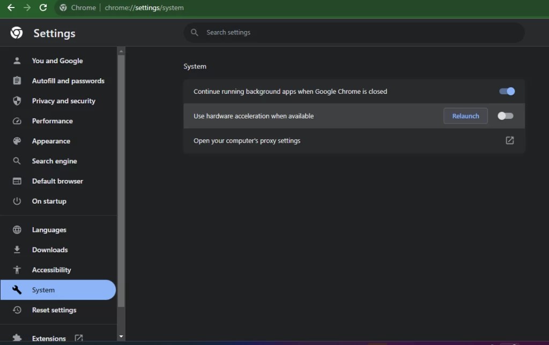This screenshot has width=549, height=345.
Task: Switch to the Languages settings section
Action: (x=49, y=229)
